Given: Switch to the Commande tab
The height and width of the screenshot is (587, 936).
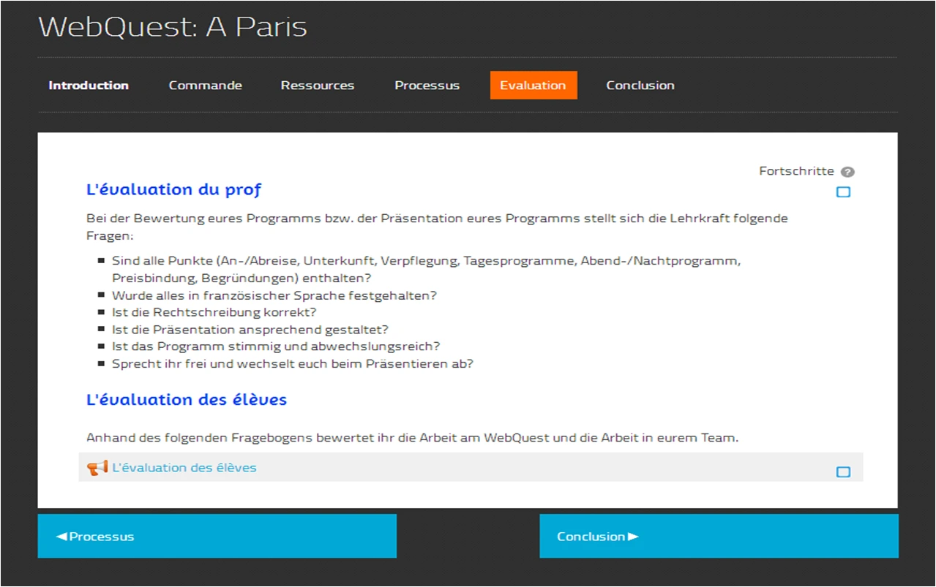Looking at the screenshot, I should click(205, 86).
